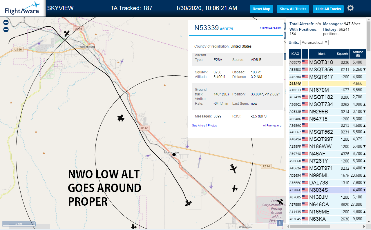The image size is (371, 230).
Task: Select the N646CA aircraft row
Action: pyautogui.click(x=327, y=204)
